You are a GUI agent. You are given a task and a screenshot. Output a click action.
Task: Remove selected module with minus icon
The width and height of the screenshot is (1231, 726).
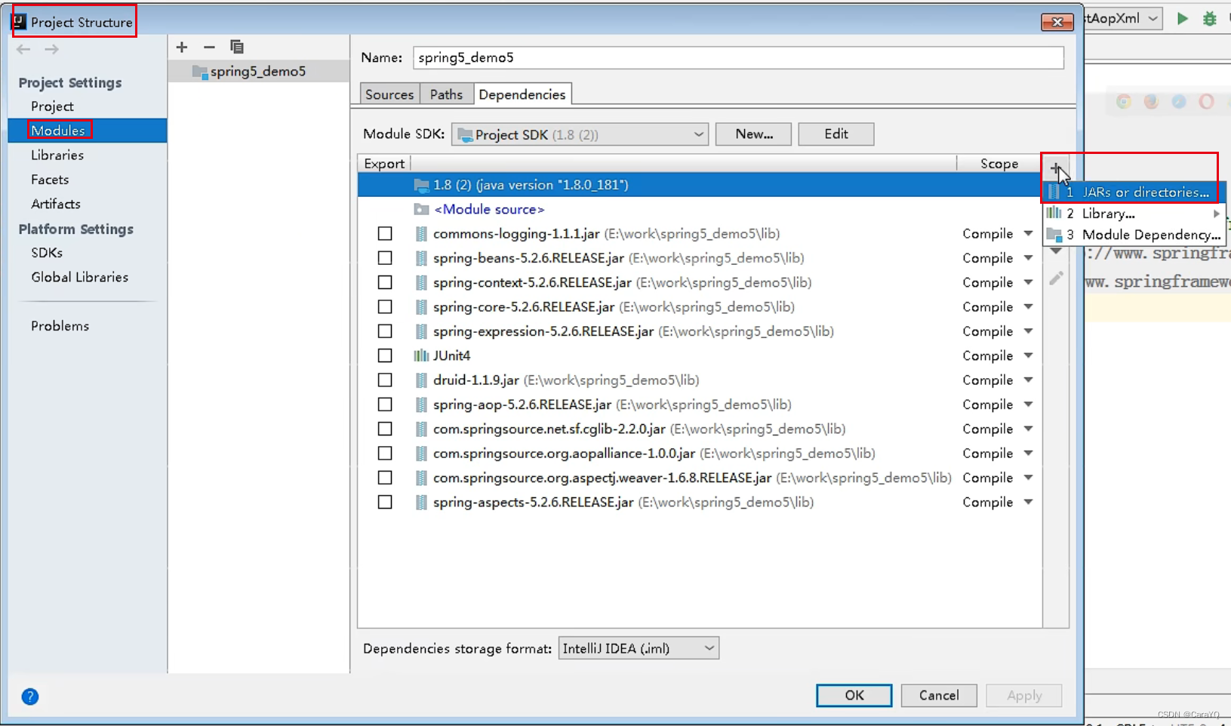(x=209, y=47)
